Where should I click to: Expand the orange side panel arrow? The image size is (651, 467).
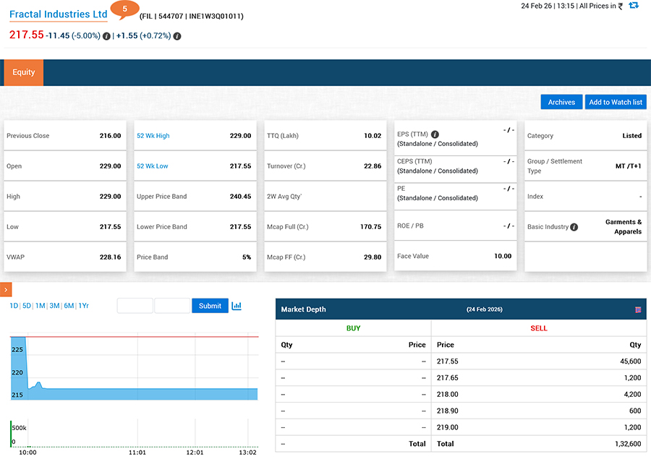click(6, 290)
